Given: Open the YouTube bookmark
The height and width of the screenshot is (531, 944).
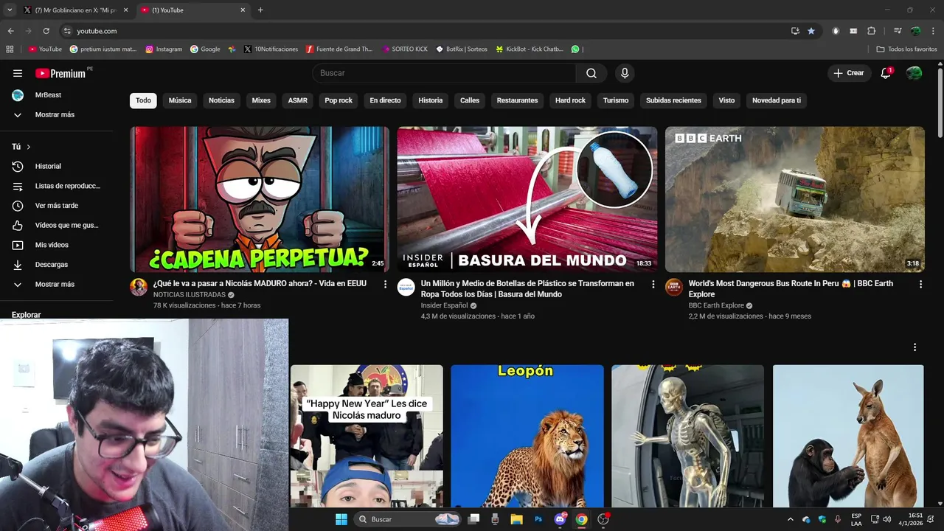Looking at the screenshot, I should point(45,49).
